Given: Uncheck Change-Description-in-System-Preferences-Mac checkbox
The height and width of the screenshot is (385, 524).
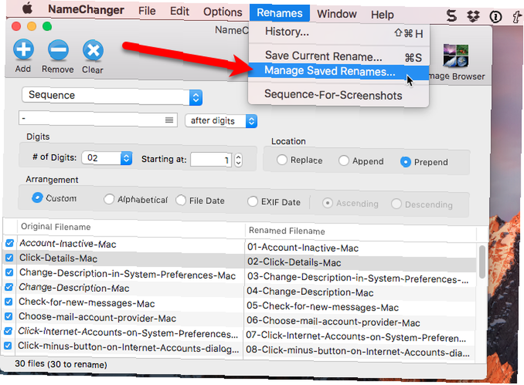Looking at the screenshot, I should point(9,272).
